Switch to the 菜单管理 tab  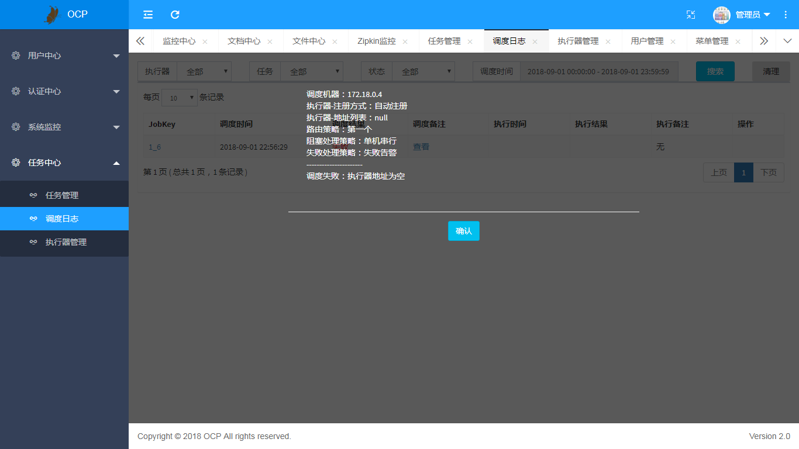point(712,41)
